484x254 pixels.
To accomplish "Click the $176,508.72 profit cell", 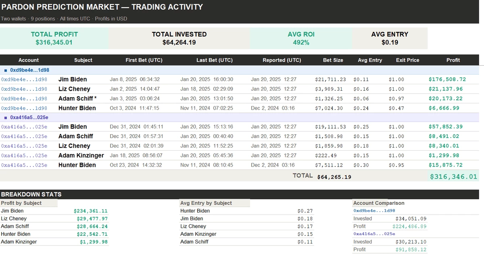I will 447,79.
